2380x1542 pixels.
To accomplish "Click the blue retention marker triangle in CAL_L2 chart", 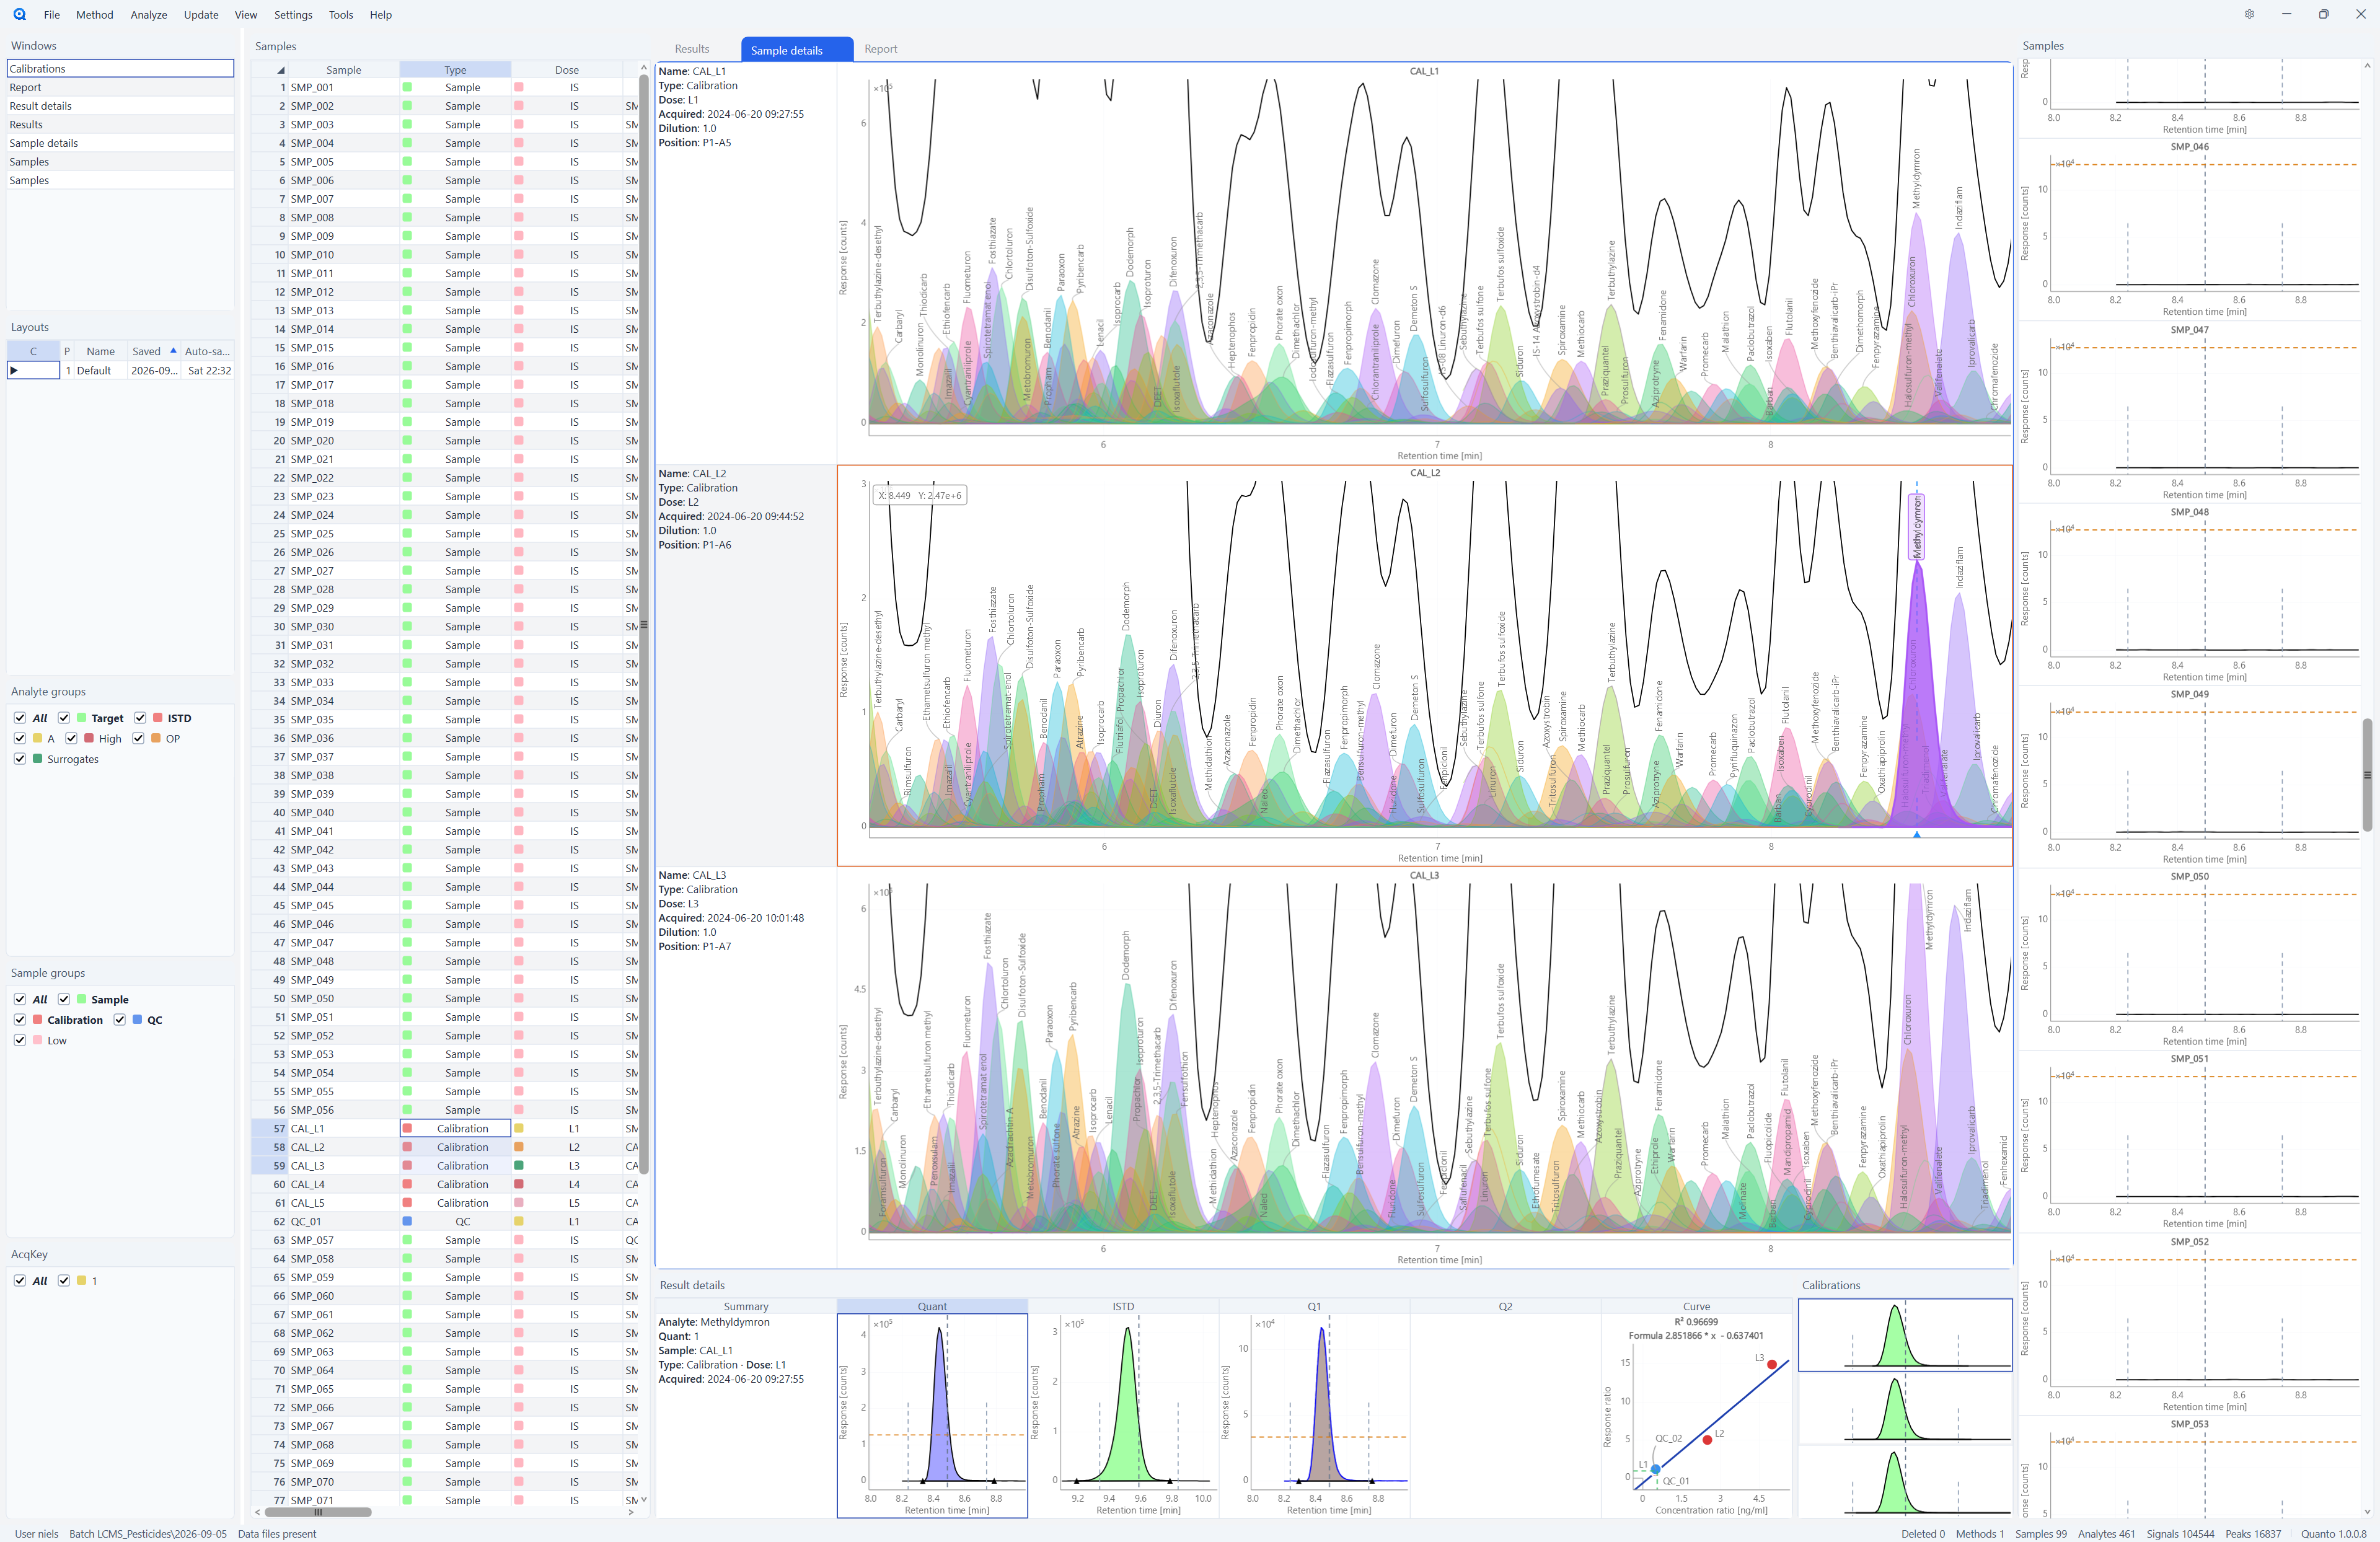I will 1917,834.
